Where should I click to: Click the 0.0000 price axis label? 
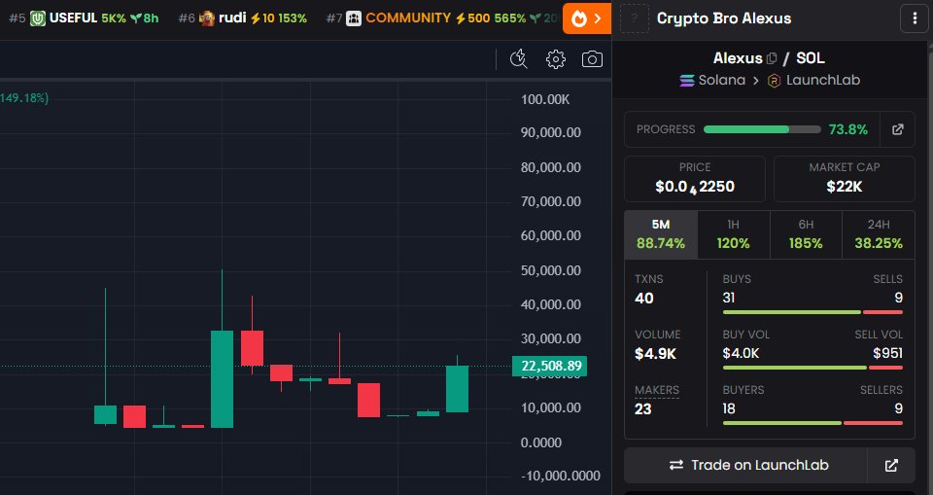point(541,442)
